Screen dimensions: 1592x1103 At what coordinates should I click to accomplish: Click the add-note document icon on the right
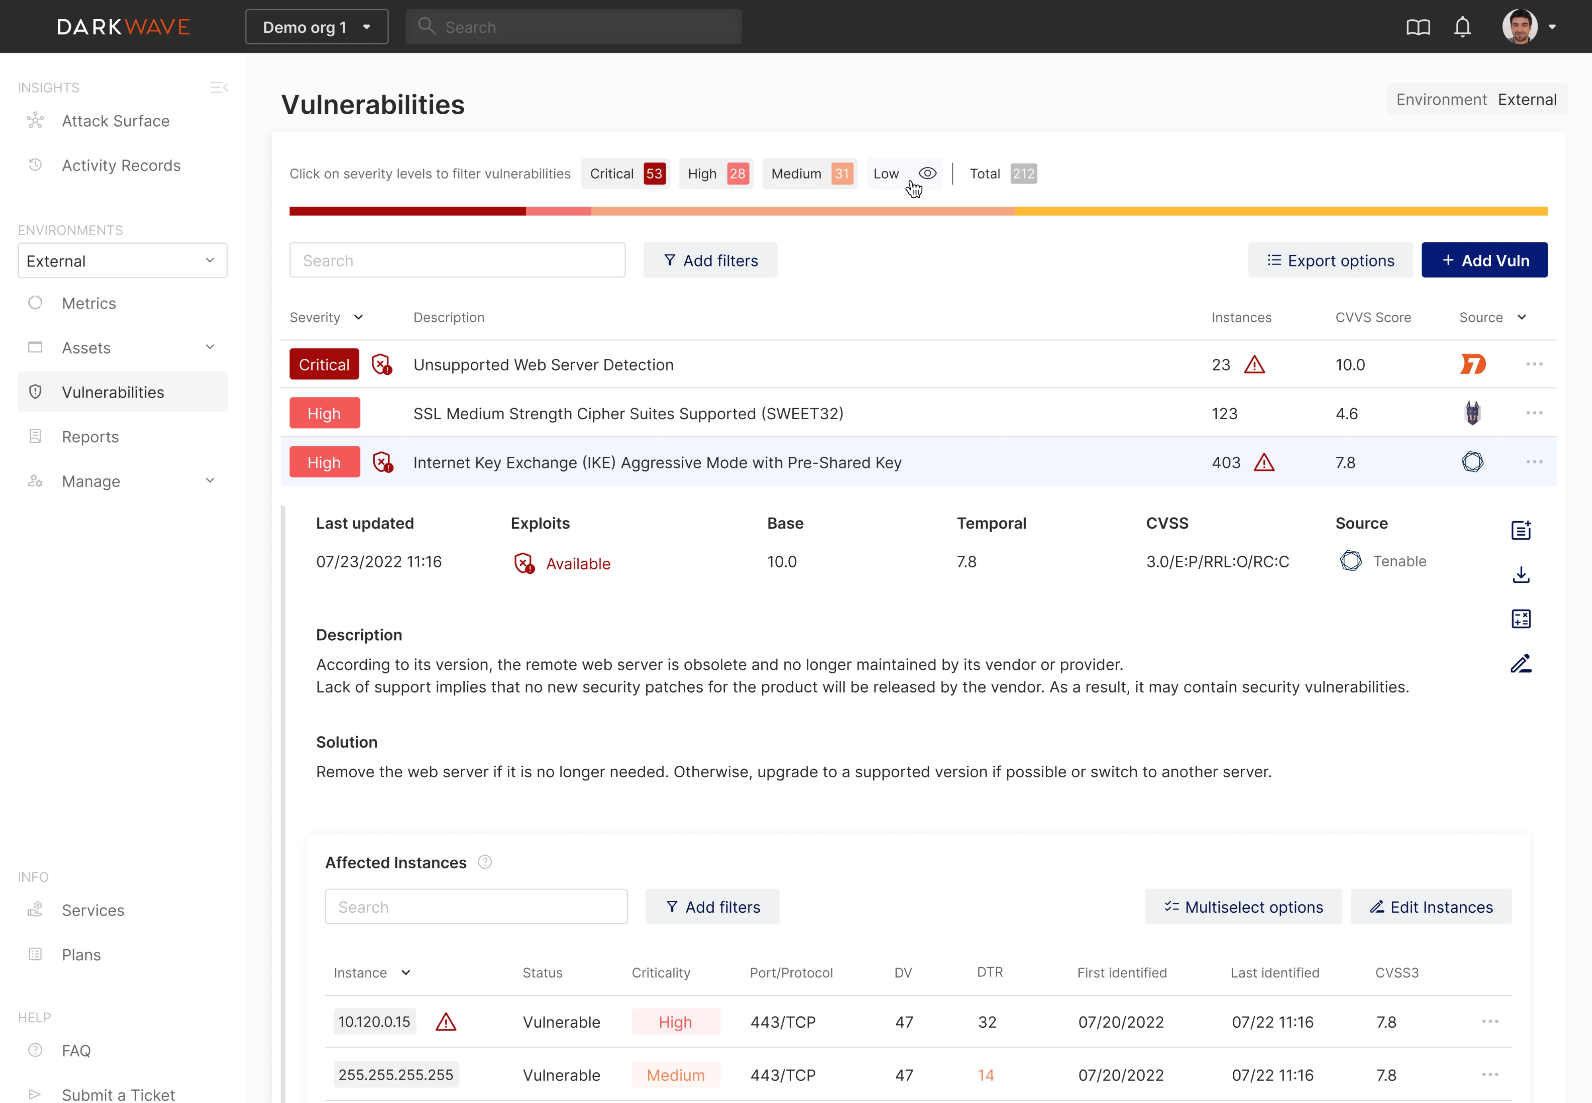1521,530
